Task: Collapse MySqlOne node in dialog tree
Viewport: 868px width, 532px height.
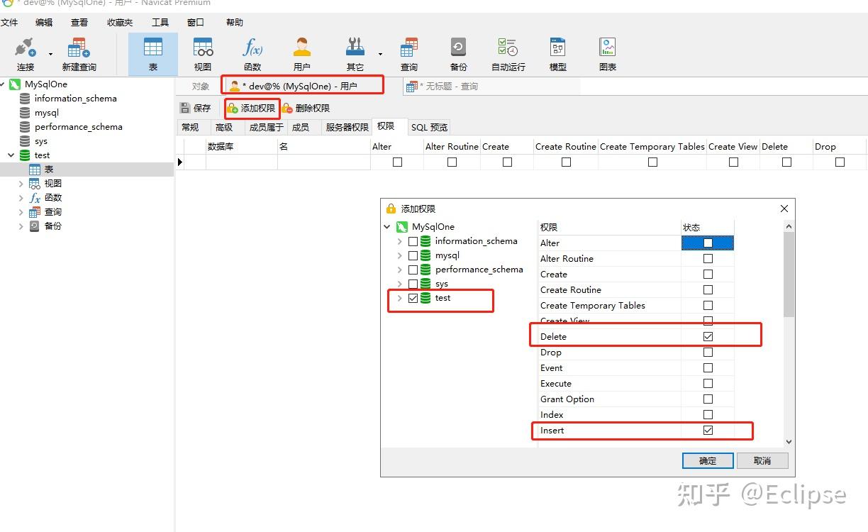Action: pos(387,227)
